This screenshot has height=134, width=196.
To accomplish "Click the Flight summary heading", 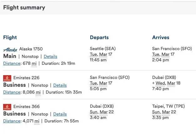I will 24,8.
